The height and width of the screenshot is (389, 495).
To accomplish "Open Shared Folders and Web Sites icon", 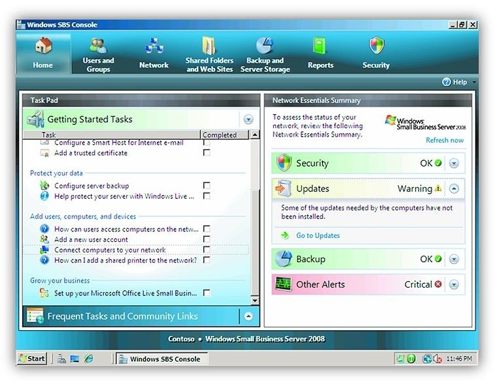I will (209, 46).
